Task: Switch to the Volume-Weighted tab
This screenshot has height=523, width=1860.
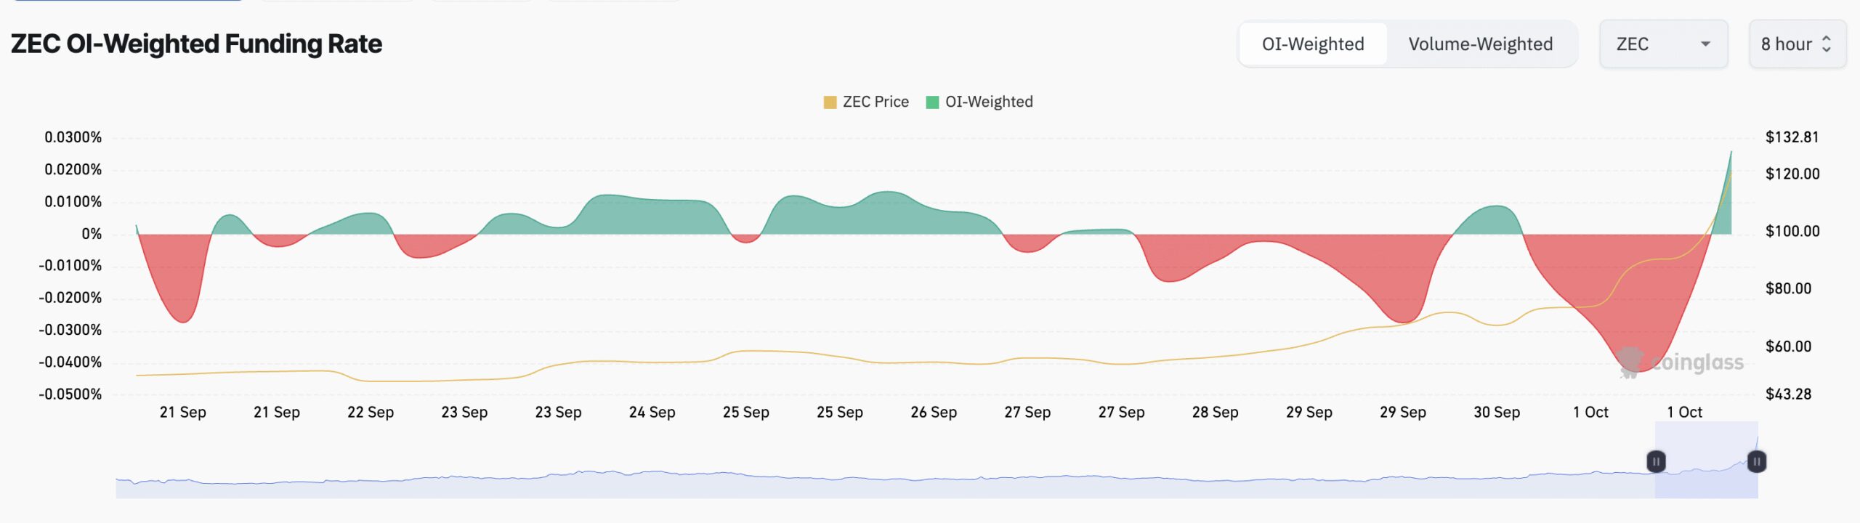Action: pos(1480,44)
